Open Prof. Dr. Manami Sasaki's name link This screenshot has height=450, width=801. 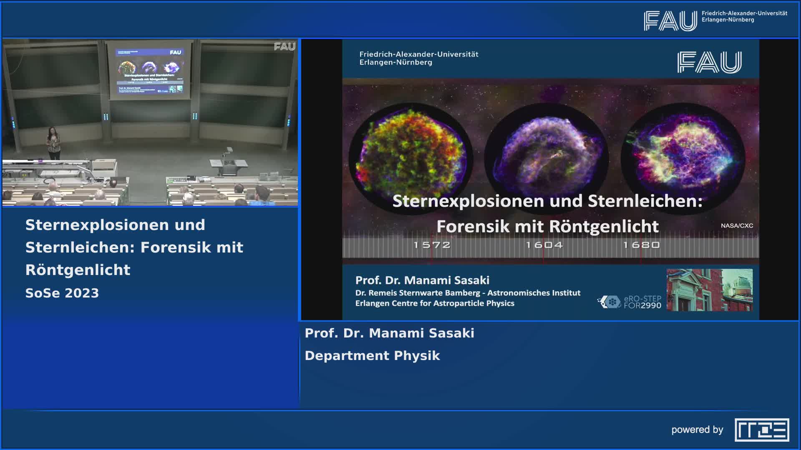pos(390,333)
